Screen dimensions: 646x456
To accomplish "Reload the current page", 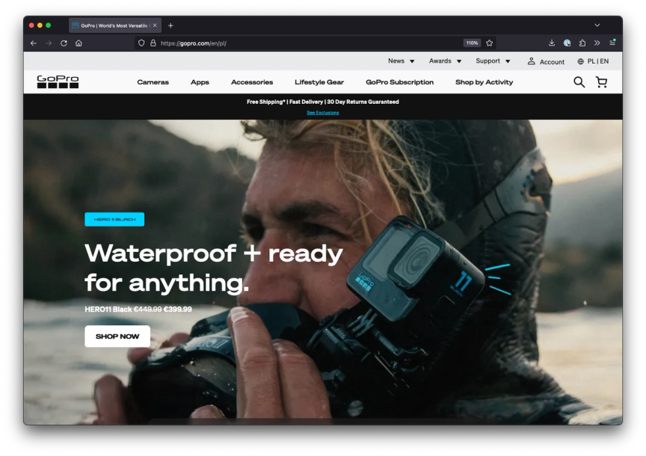I will (x=64, y=43).
